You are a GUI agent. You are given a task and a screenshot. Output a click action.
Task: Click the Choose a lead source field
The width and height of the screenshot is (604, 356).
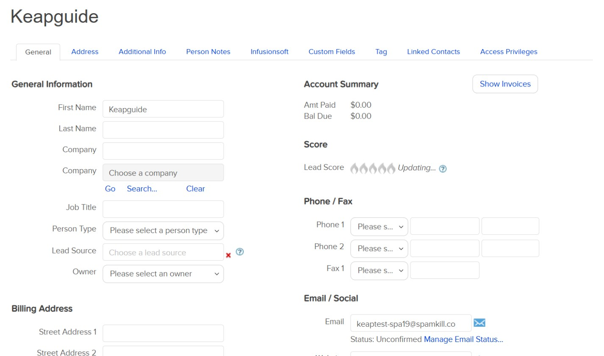pos(163,252)
